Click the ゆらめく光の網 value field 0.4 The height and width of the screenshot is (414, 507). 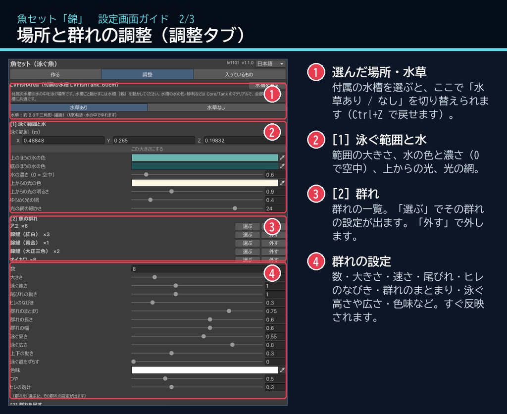275,200
